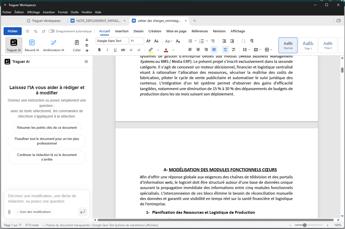Toggle Enregistrement automatique switch

52,31
